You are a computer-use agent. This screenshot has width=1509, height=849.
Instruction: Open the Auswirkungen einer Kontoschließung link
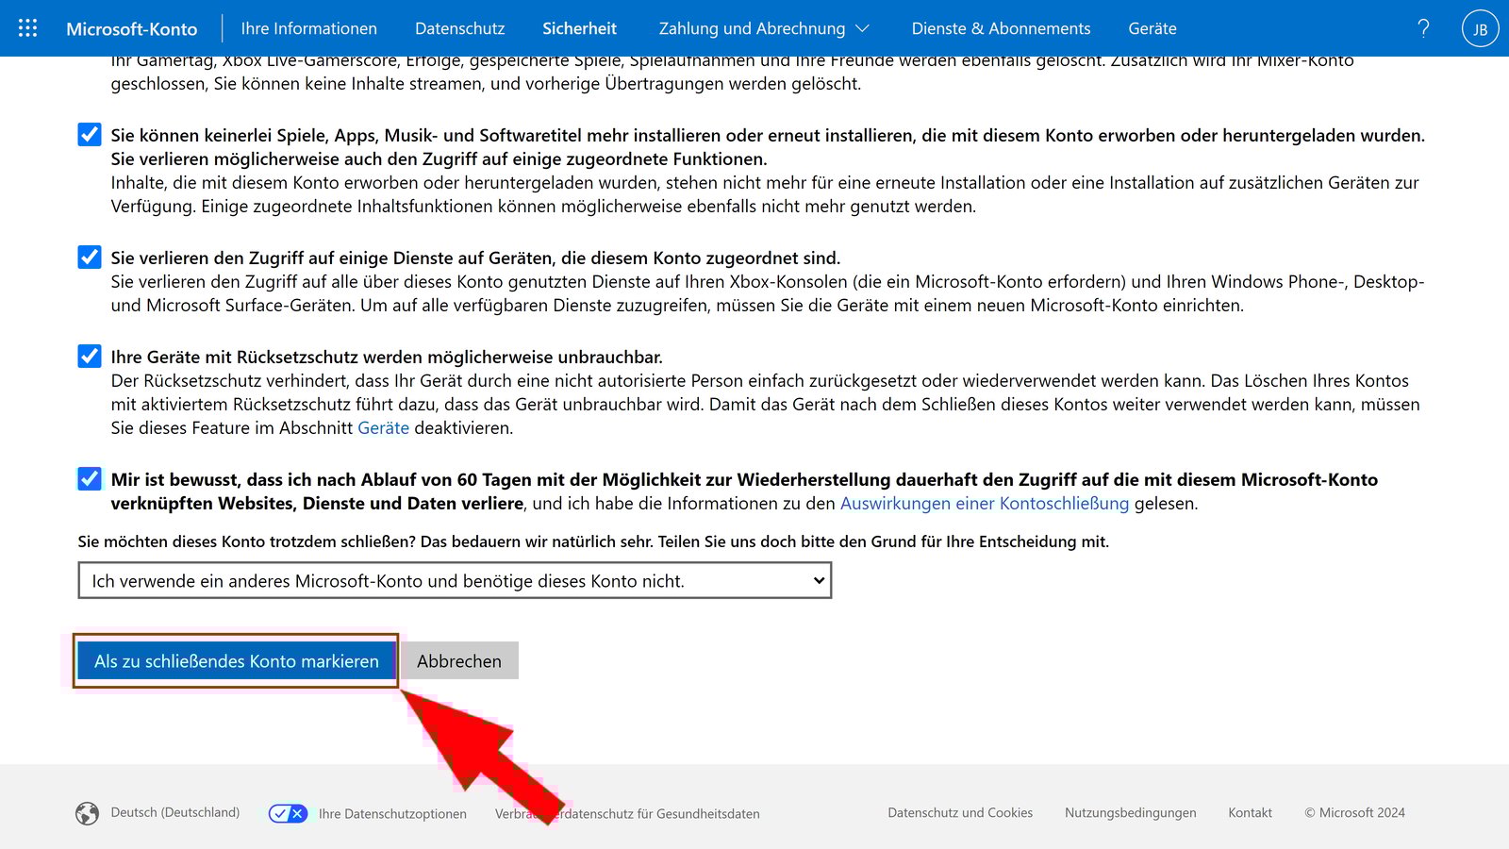(x=985, y=504)
